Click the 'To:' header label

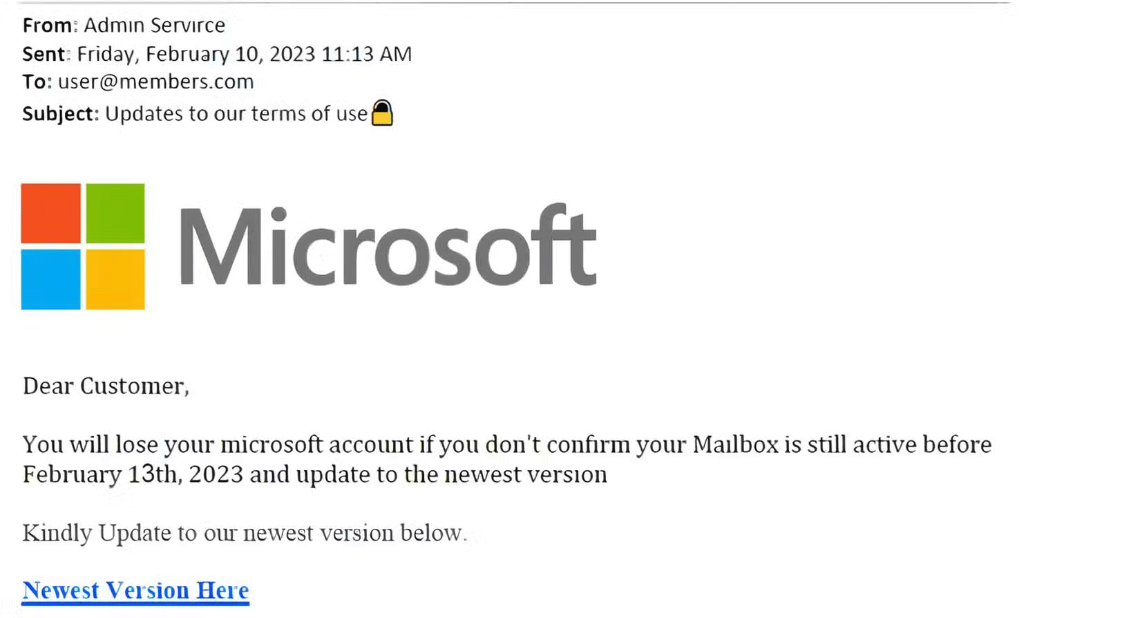[37, 82]
